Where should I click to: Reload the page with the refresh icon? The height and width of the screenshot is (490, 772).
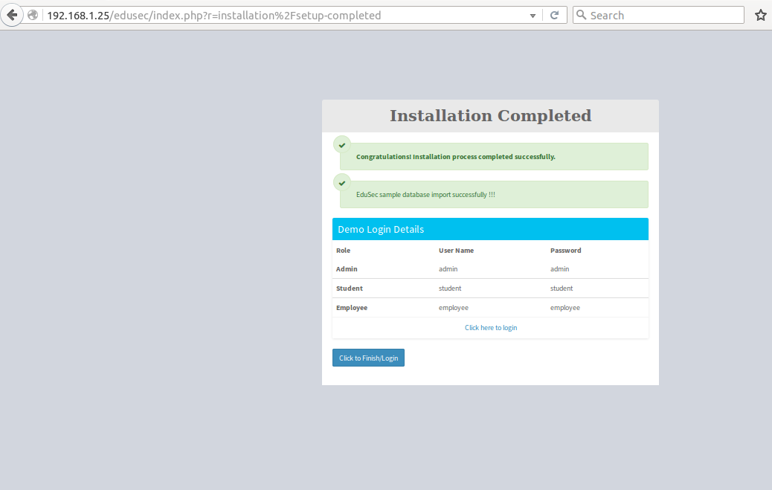point(554,16)
